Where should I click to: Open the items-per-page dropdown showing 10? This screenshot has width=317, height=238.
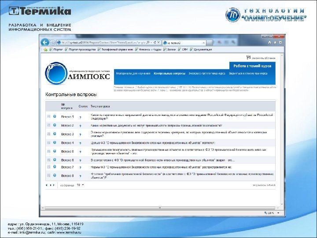80,185
